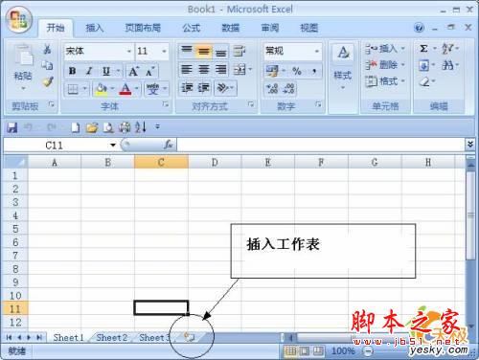Open Excel help question mark
This screenshot has width=479, height=360.
point(419,28)
